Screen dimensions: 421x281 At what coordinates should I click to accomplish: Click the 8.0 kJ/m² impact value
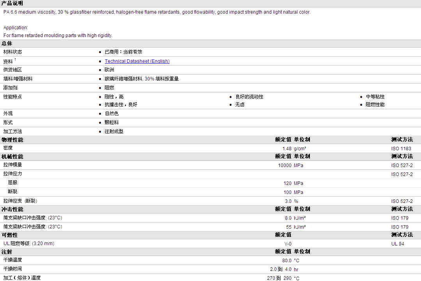295,218
